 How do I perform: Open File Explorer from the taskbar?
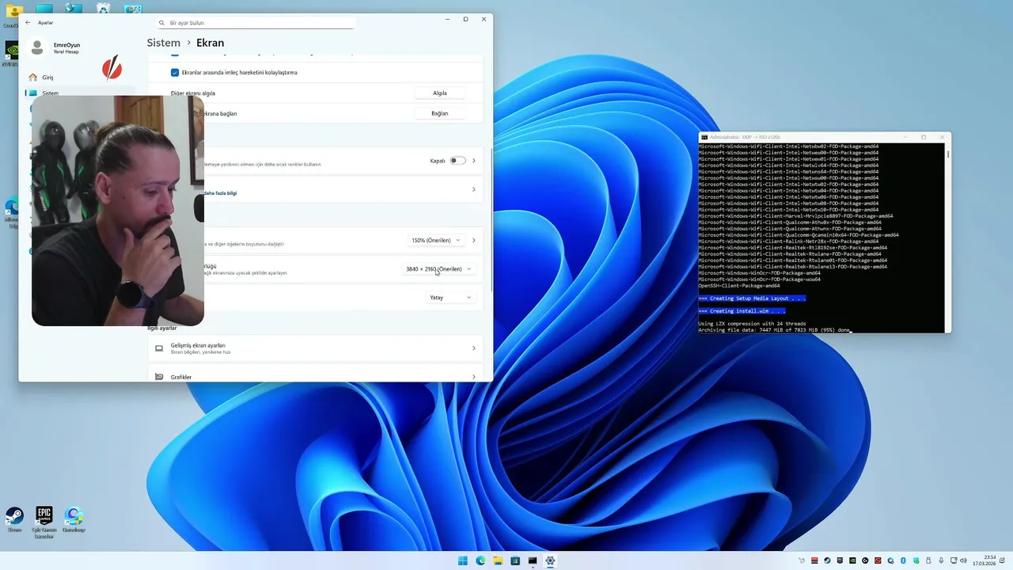498,560
